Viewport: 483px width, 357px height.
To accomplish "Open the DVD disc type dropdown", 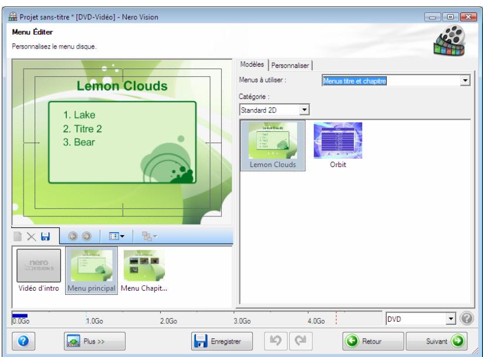I will (x=451, y=319).
